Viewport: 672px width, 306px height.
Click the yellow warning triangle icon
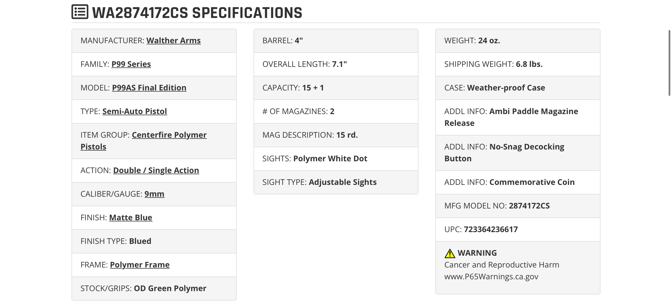pos(450,253)
